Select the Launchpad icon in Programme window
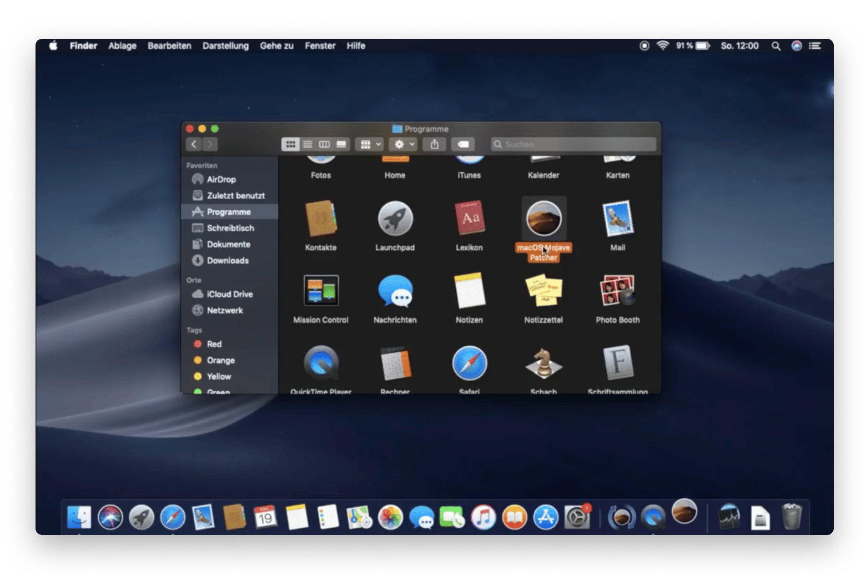The image size is (866, 586). click(395, 218)
